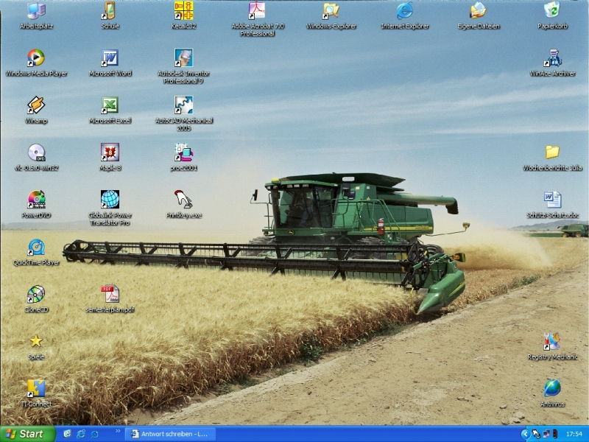
Task: Click the Papierkorb recycle bin icon
Action: click(x=551, y=11)
